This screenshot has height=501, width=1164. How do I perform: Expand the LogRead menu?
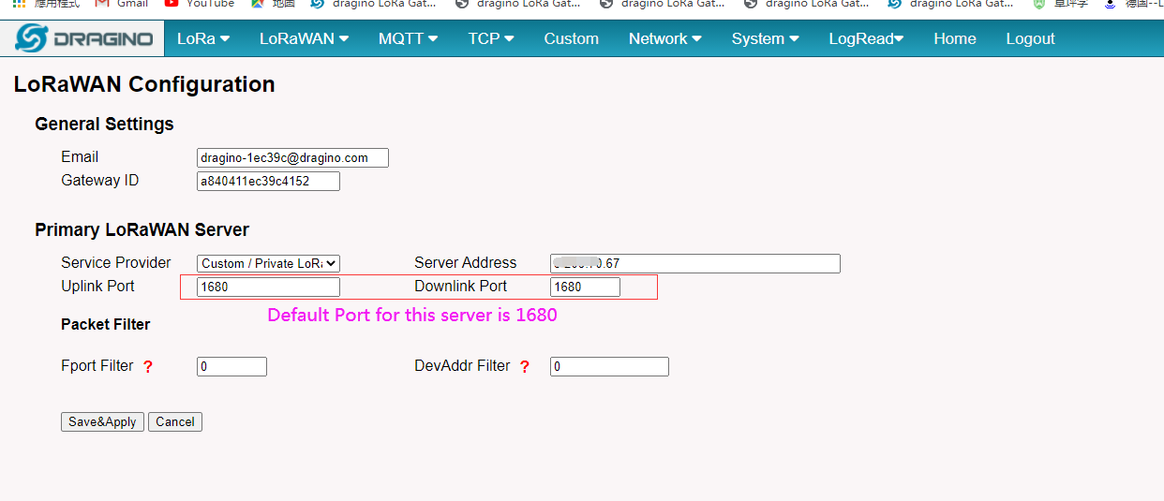[x=867, y=38]
